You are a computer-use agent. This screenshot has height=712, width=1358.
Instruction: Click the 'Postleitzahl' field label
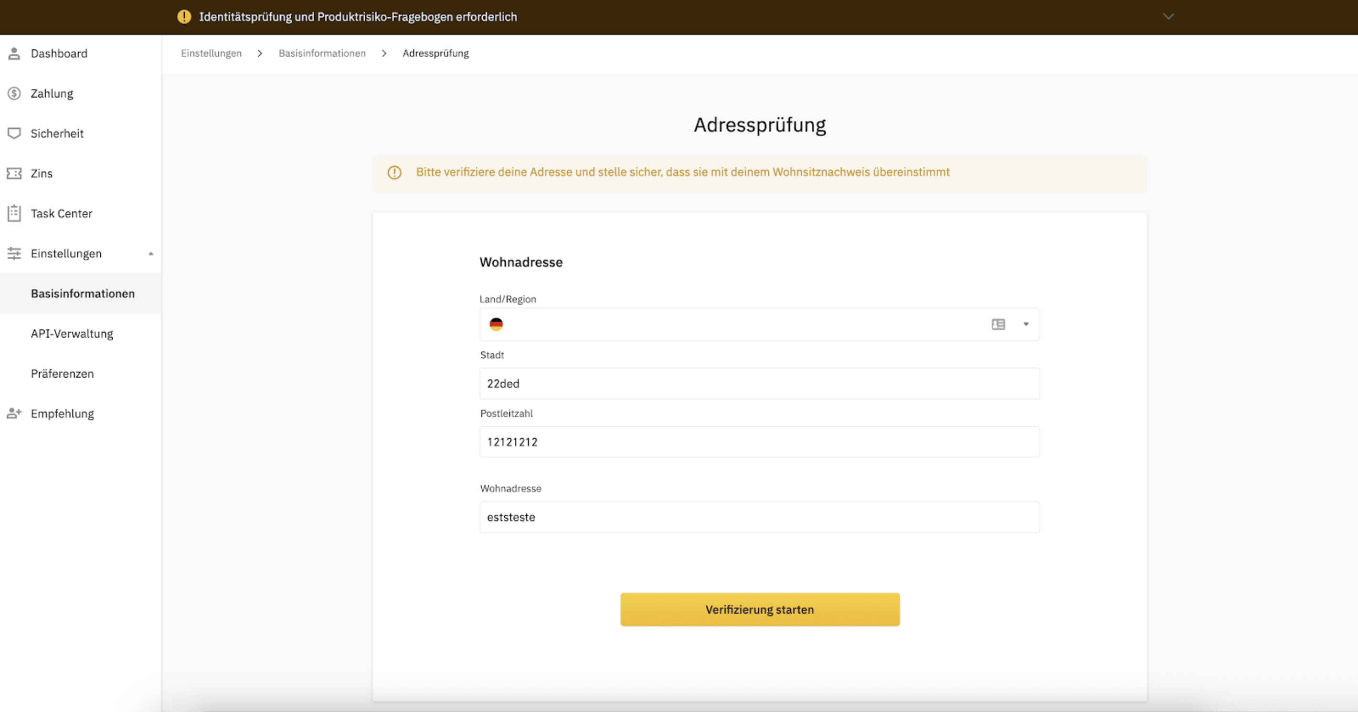click(506, 414)
